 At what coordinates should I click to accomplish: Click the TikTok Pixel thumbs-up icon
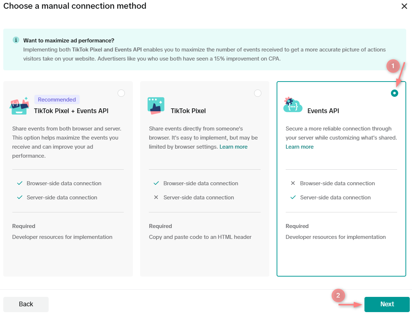(x=156, y=106)
